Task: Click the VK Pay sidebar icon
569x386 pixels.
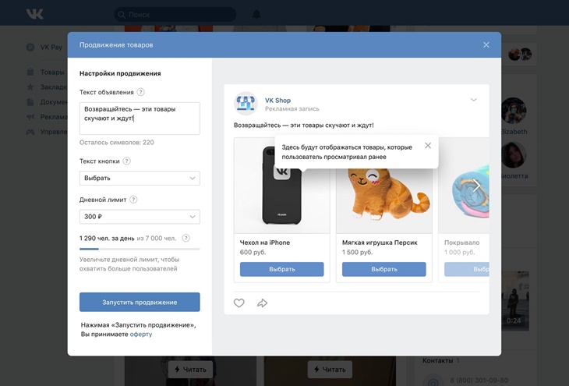Action: coord(30,48)
